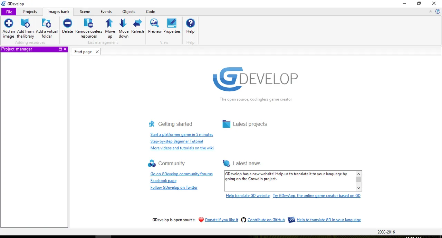This screenshot has height=238, width=442.
Task: Click Help translate GD website
Action: pyautogui.click(x=248, y=196)
